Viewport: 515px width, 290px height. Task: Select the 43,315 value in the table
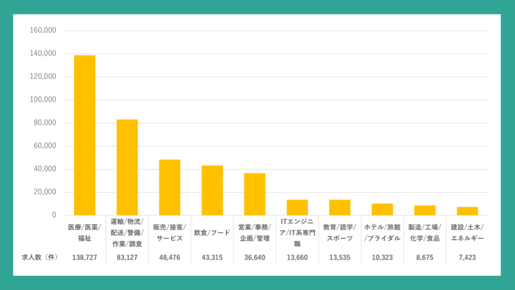212,258
